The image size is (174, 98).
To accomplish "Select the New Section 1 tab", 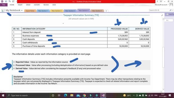I will tap(43, 11).
